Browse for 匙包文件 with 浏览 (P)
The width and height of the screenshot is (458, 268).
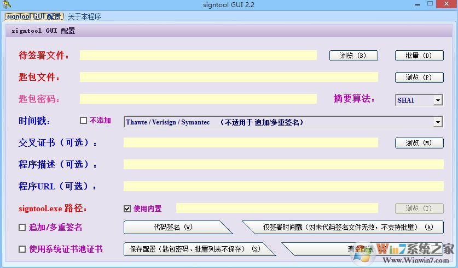click(419, 78)
